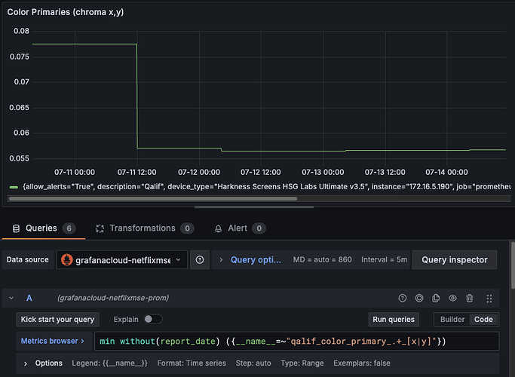Click into the PromQL query code field

(x=296, y=342)
